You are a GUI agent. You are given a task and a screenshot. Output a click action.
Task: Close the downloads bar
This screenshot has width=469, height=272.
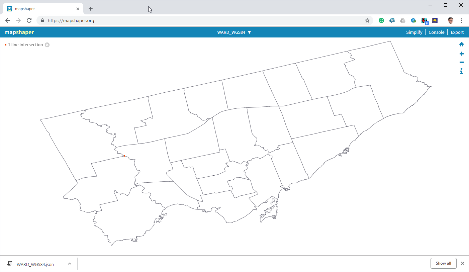(463, 263)
